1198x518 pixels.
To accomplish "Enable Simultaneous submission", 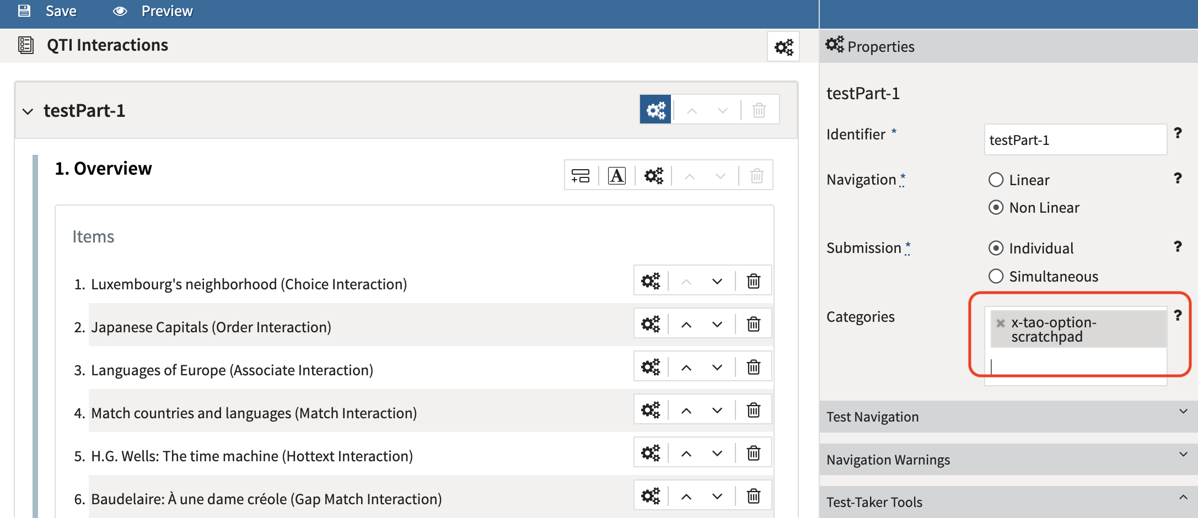I will [x=996, y=276].
